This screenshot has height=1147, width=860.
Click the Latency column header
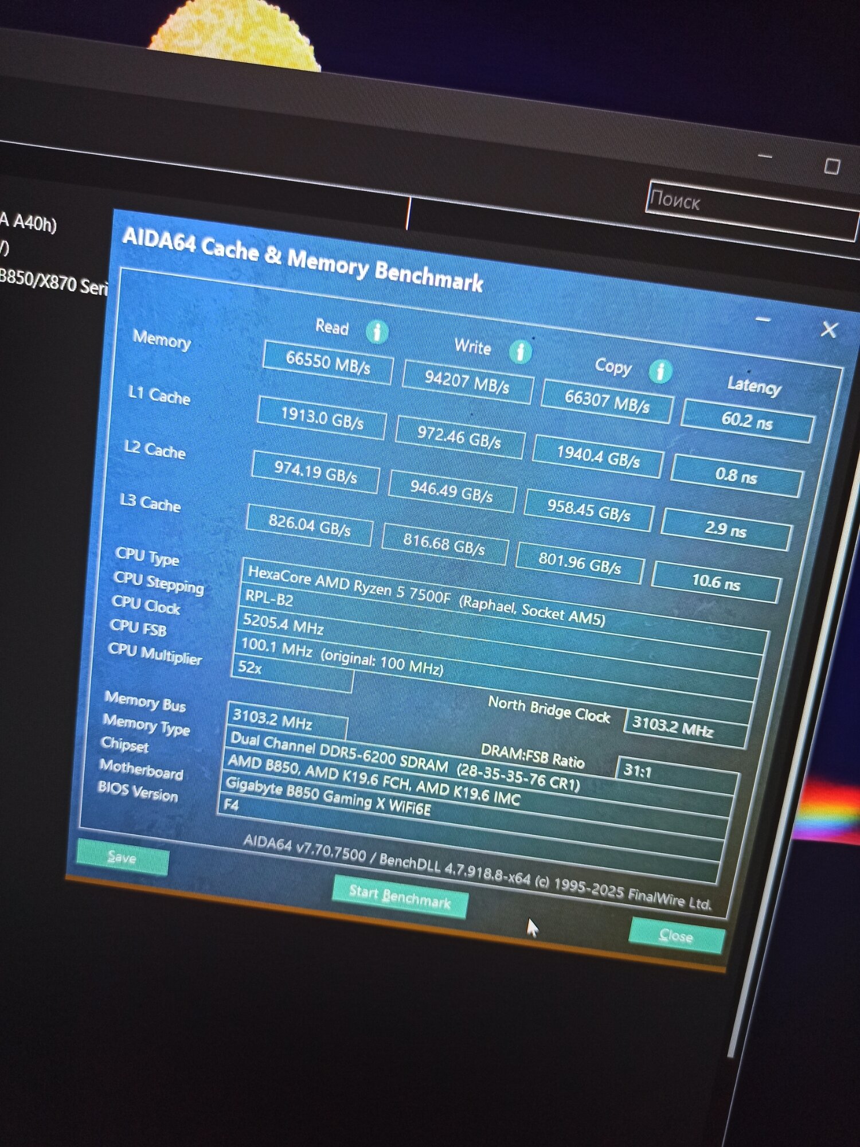click(754, 385)
